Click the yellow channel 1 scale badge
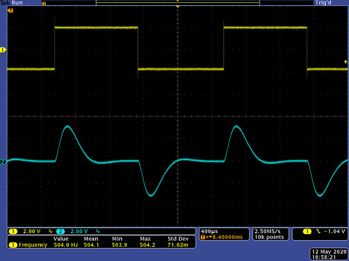Viewport: 349px width, 261px height. 13,231
